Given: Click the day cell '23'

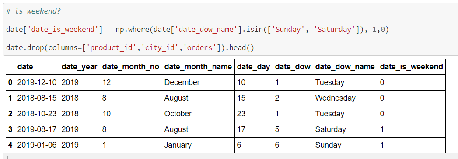Looking at the screenshot, I should (x=254, y=114).
